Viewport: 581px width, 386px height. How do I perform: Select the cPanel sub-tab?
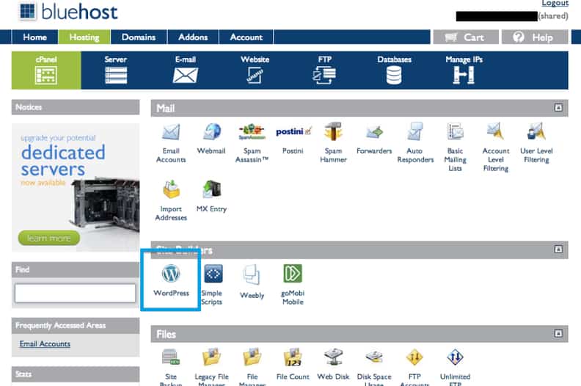click(46, 70)
